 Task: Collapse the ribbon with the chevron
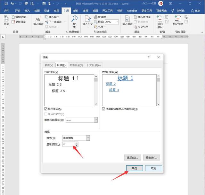click(x=202, y=32)
